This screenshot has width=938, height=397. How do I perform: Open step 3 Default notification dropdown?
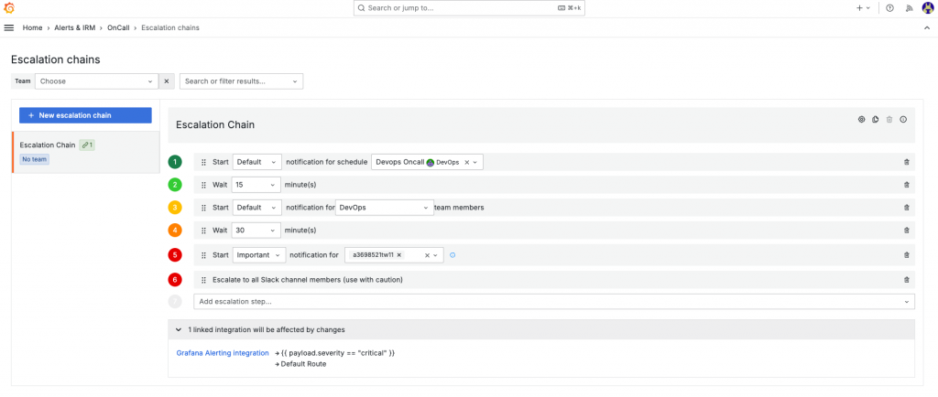point(256,208)
